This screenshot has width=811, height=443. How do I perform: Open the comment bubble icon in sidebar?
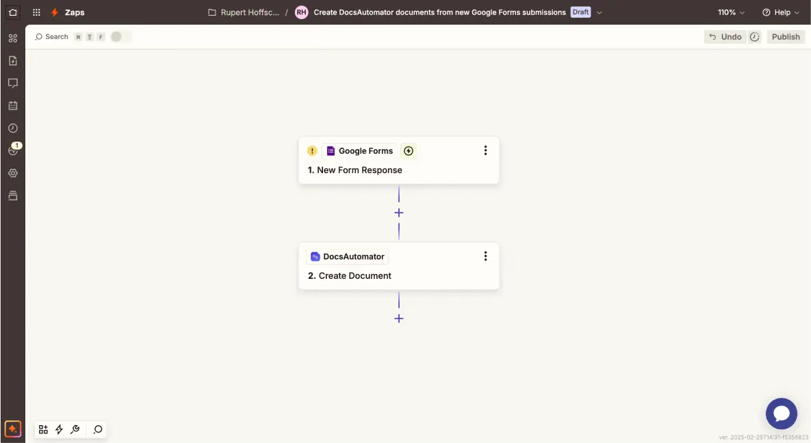click(x=12, y=83)
